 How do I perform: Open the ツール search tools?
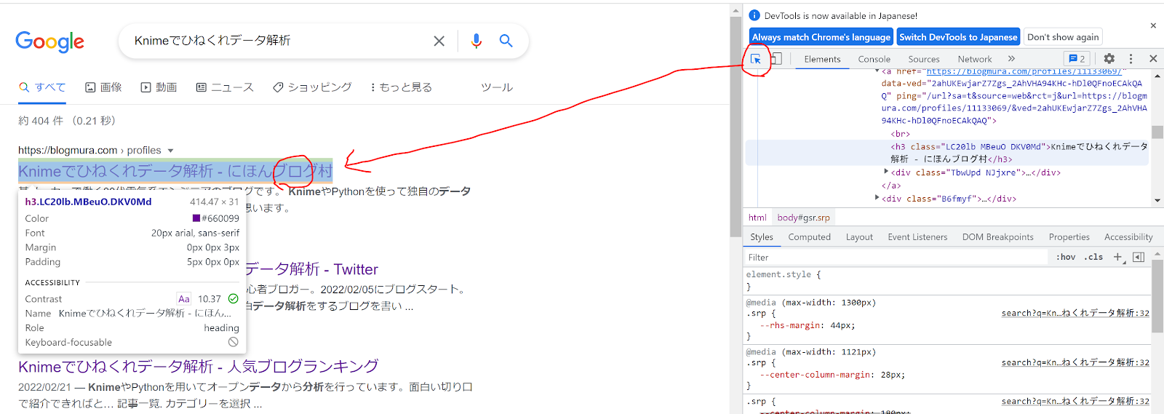pos(497,87)
